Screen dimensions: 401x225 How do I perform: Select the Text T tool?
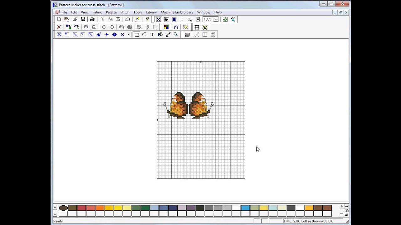coord(152,35)
